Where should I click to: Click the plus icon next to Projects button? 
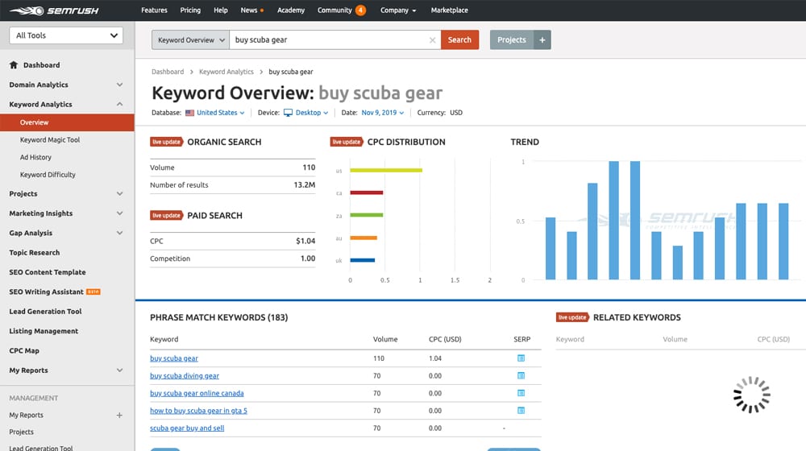point(542,40)
